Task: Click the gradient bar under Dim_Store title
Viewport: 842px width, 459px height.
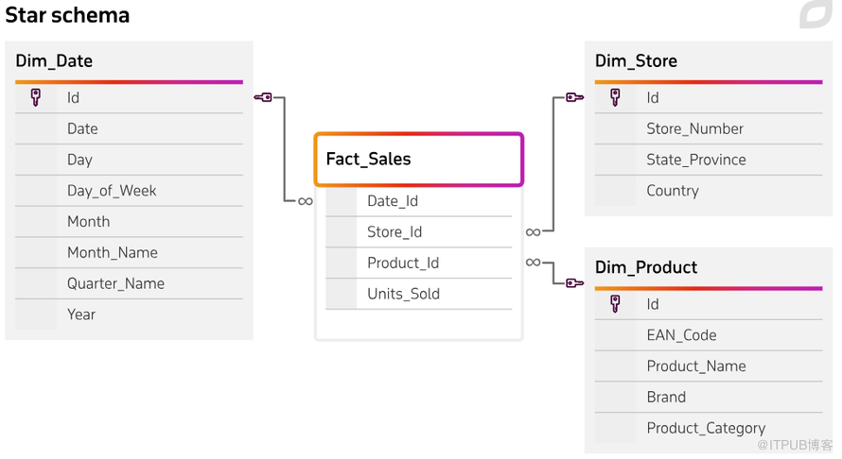Action: tap(708, 82)
